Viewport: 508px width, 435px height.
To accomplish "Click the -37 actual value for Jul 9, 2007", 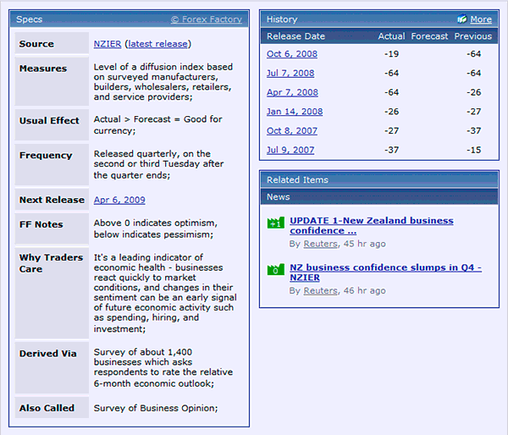I will click(391, 150).
